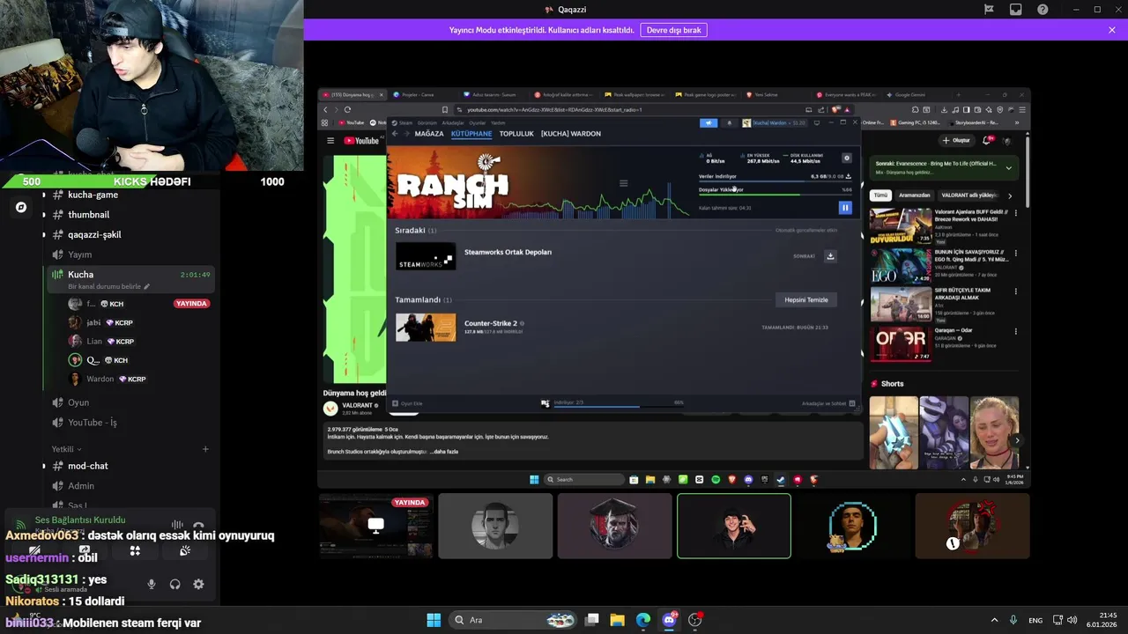This screenshot has height=634, width=1128.
Task: Dismiss the purple streamer mode banner
Action: pyautogui.click(x=1112, y=30)
